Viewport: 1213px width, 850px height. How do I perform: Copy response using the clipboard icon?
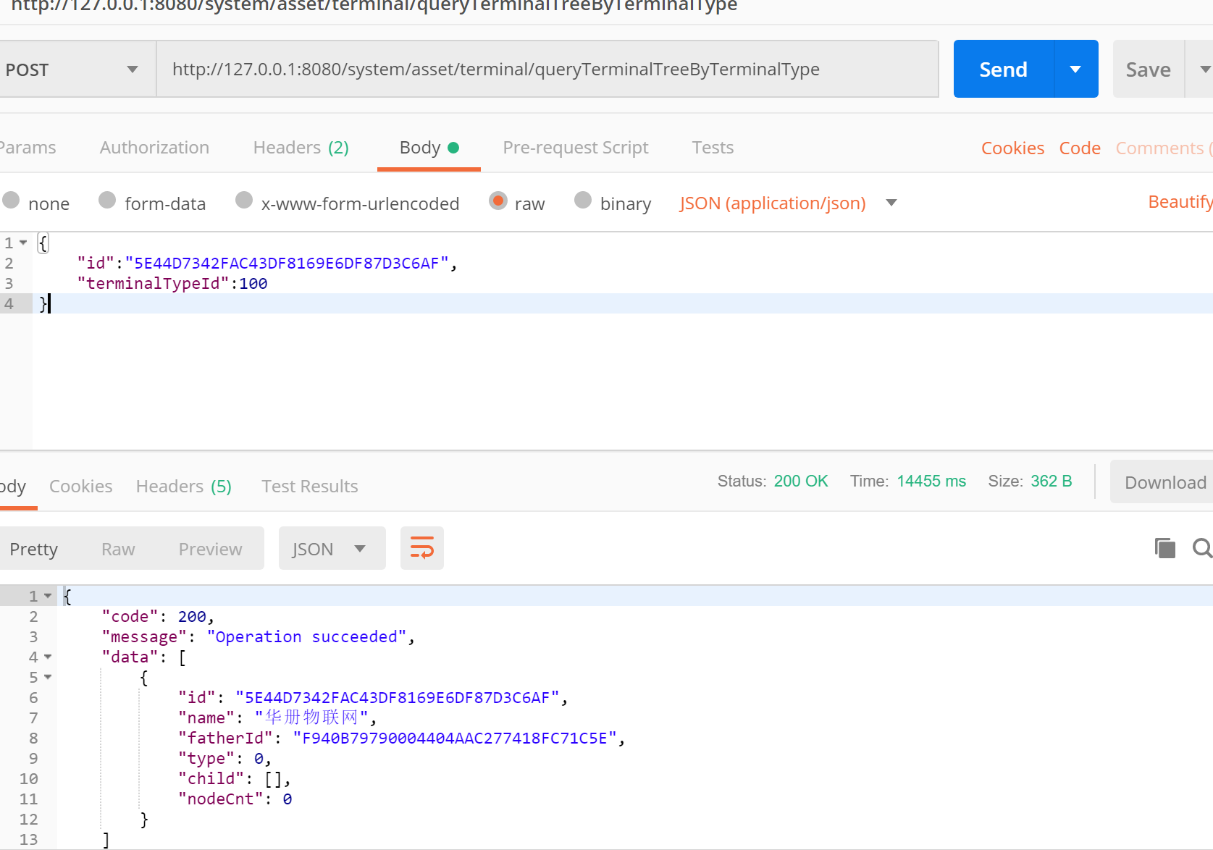[1164, 548]
